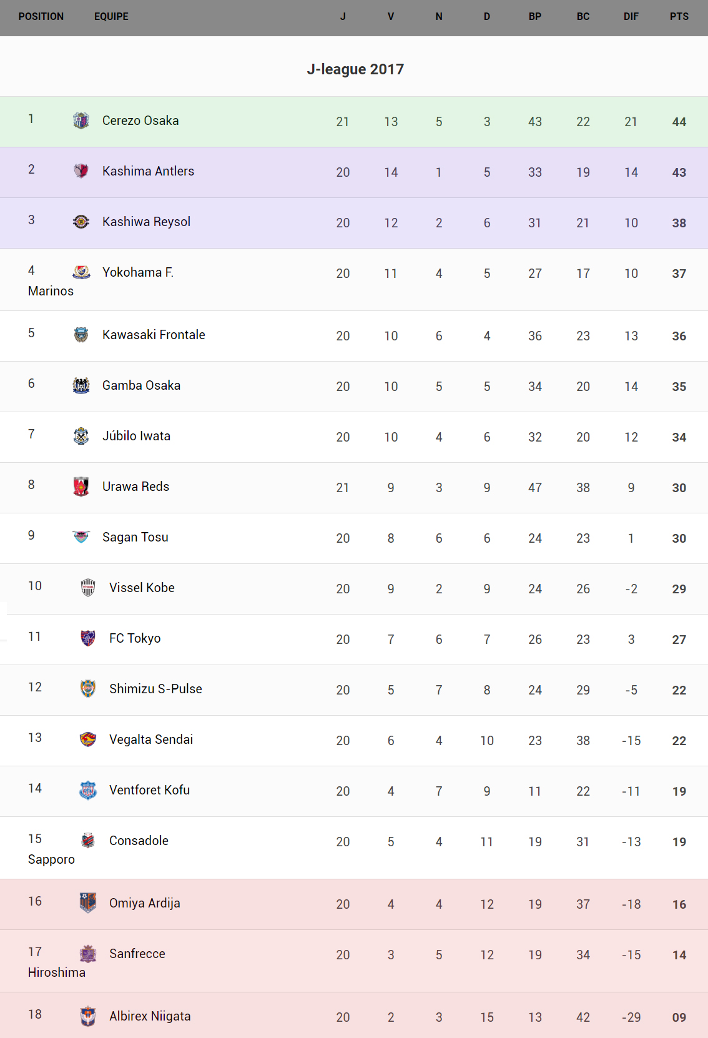The height and width of the screenshot is (1038, 708).
Task: Click the Cerezo Osaka club crest
Action: click(x=81, y=121)
